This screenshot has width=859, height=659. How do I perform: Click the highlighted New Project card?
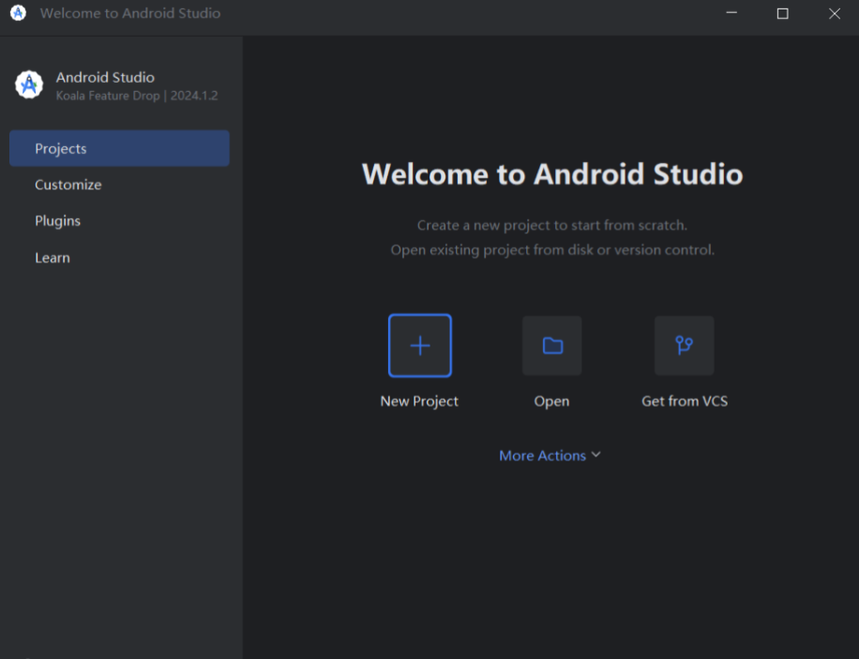point(419,345)
